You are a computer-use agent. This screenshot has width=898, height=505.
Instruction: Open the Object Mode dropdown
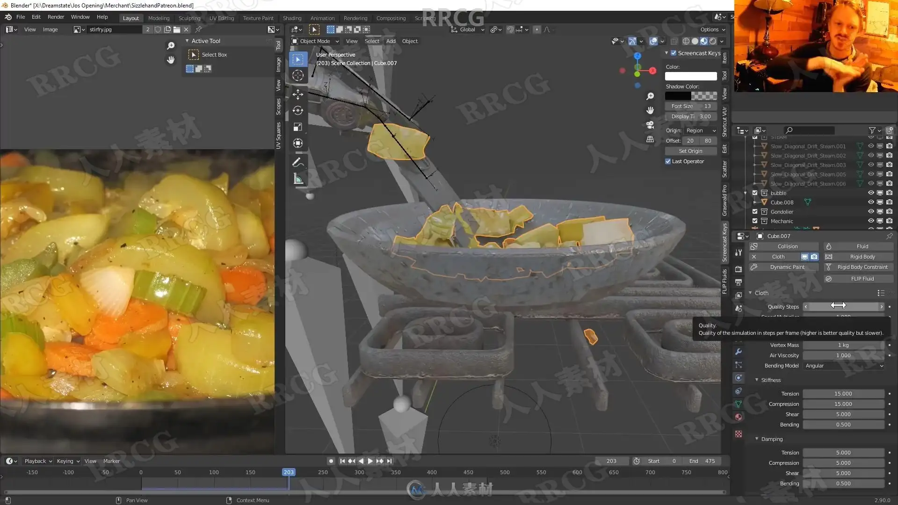coord(315,41)
